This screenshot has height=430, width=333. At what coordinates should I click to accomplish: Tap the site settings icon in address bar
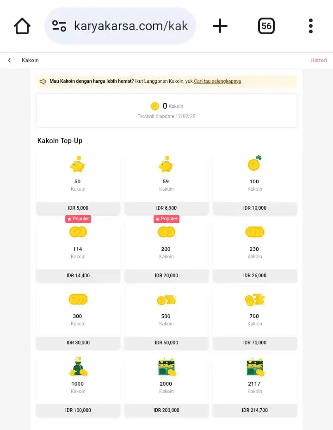[x=59, y=26]
